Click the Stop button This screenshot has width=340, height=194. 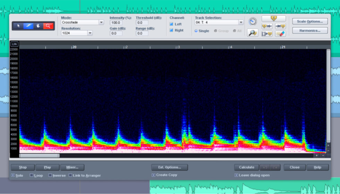coord(23,167)
